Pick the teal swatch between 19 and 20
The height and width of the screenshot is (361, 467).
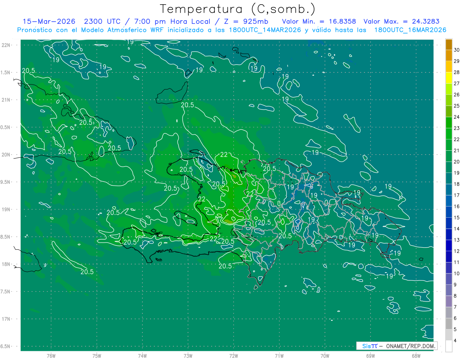click(449, 167)
